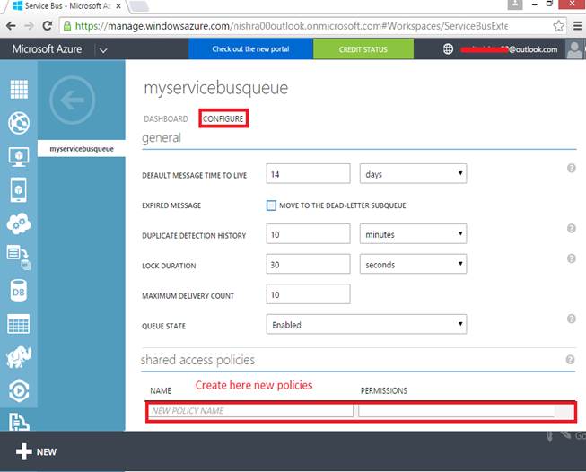Open HDInsight elephant icon in sidebar
This screenshot has width=586, height=472.
pyautogui.click(x=19, y=357)
